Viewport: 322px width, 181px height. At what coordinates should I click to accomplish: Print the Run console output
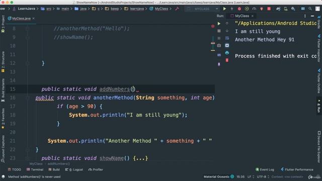coord(227,53)
